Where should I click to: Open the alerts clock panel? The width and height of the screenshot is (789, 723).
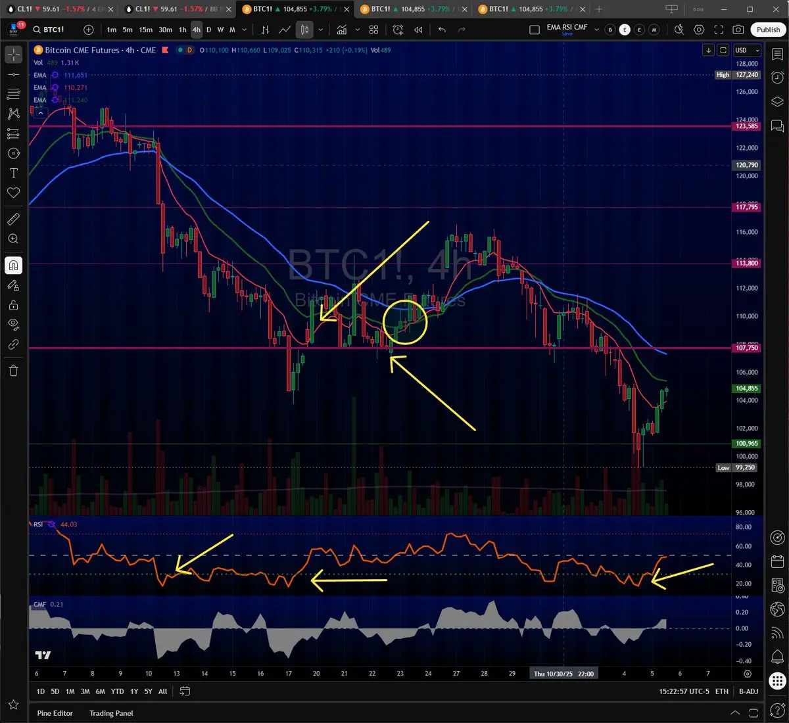pyautogui.click(x=777, y=77)
